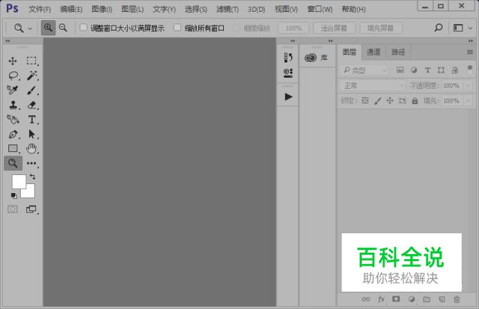Open the blend mode 正常 dropdown
This screenshot has height=309, width=479.
(x=373, y=86)
